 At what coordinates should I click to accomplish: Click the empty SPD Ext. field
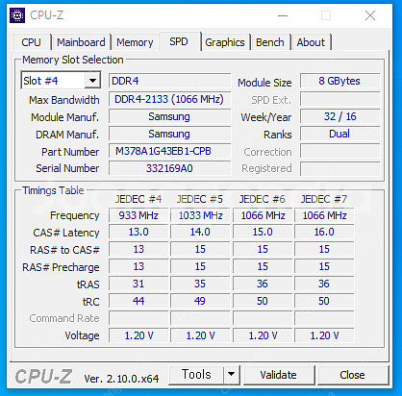click(339, 99)
